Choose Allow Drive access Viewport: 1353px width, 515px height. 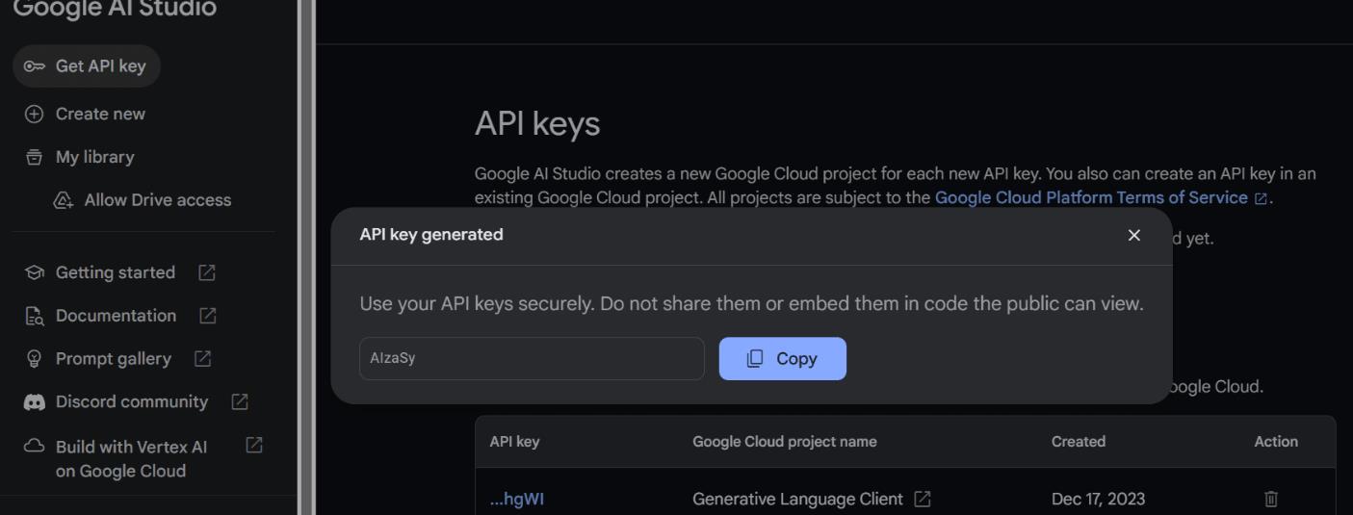pos(158,200)
